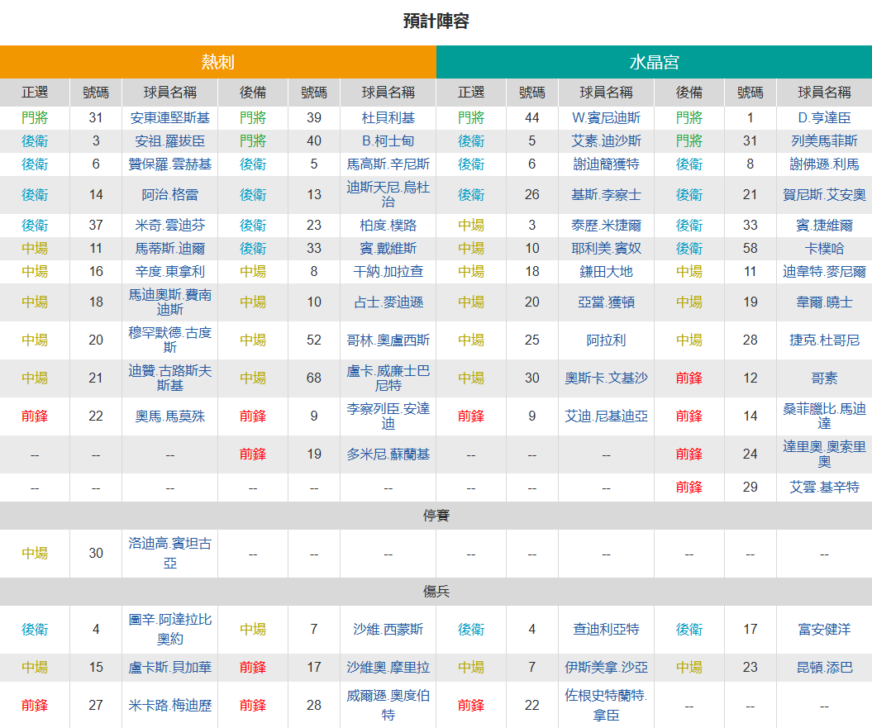Click on 沙維.西蒙斯

point(388,630)
